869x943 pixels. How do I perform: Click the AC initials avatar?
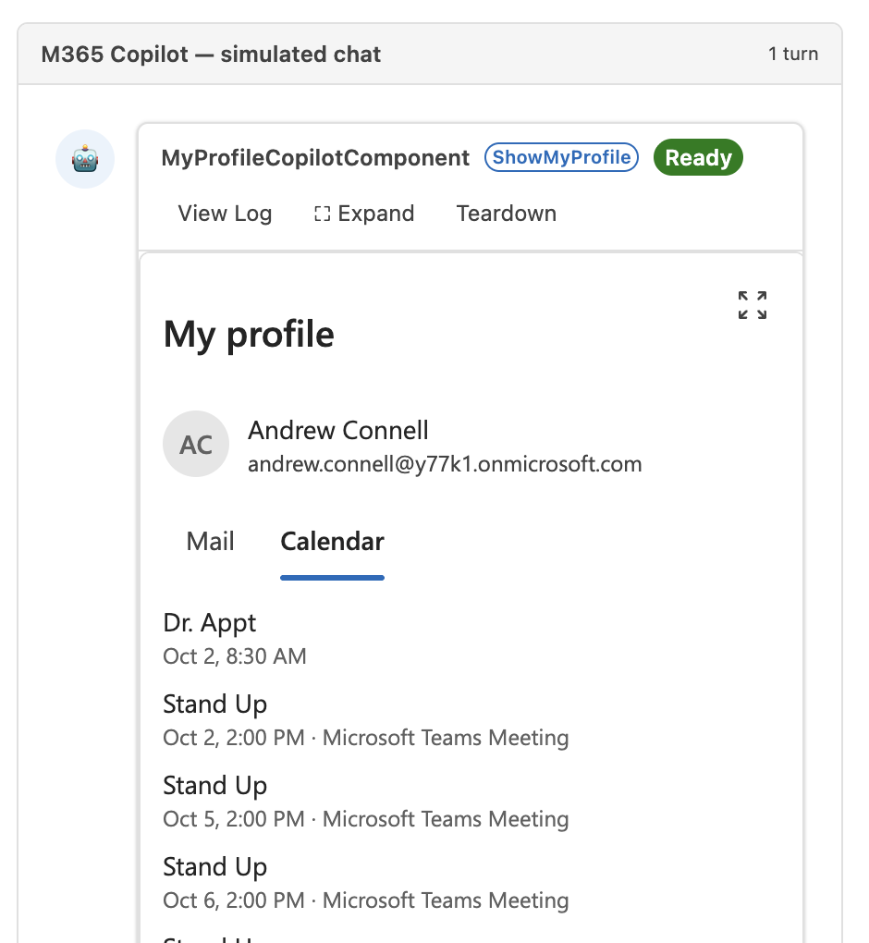tap(196, 444)
